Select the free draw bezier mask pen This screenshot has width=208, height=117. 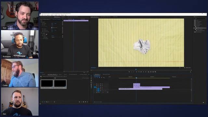point(47,34)
